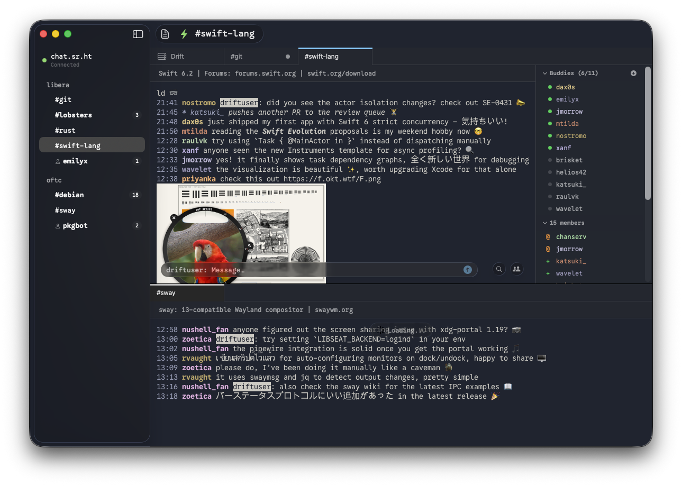
Task: Click the green status dot beside nostromo
Action: 550,135
